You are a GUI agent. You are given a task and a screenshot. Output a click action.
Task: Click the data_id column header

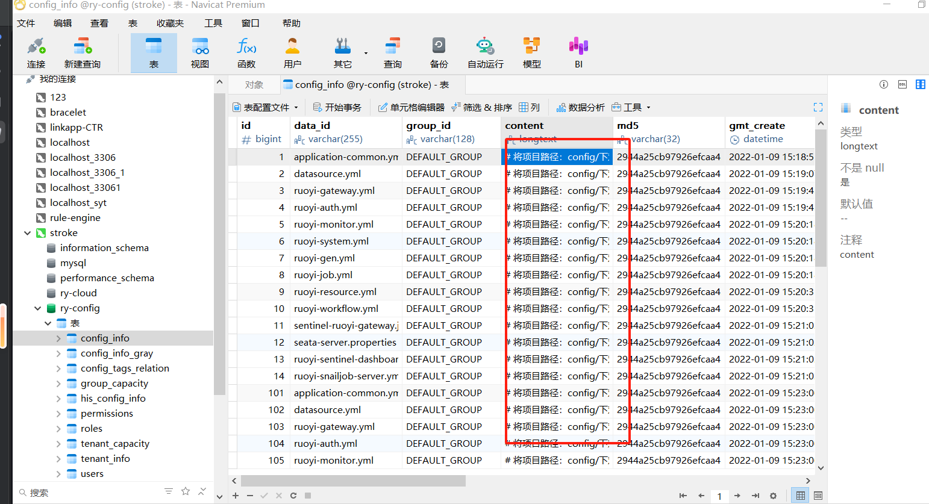click(346, 132)
